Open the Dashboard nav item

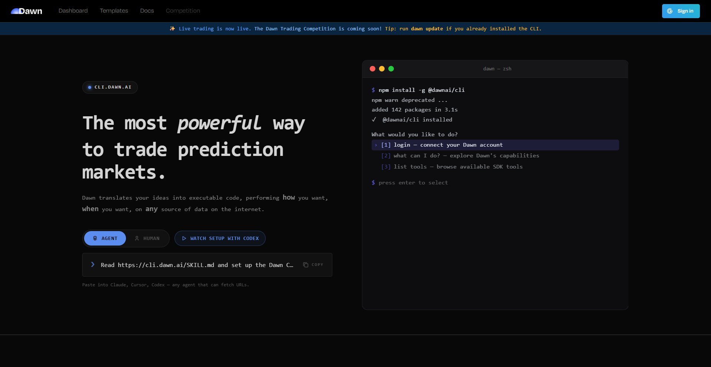point(73,11)
